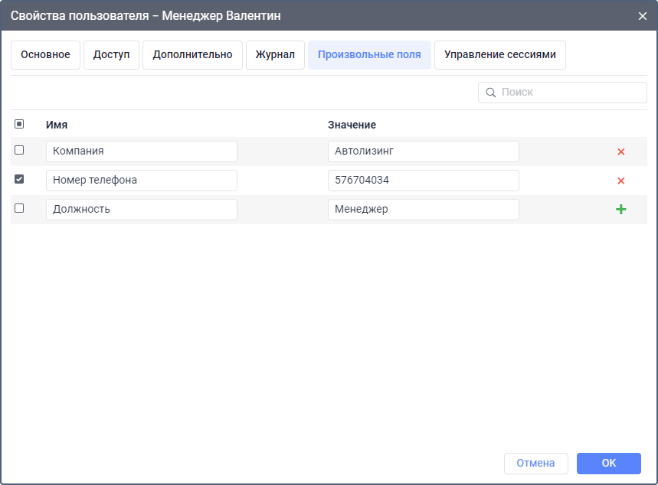This screenshot has width=658, height=485.
Task: Click the search magnifier icon
Action: (490, 93)
